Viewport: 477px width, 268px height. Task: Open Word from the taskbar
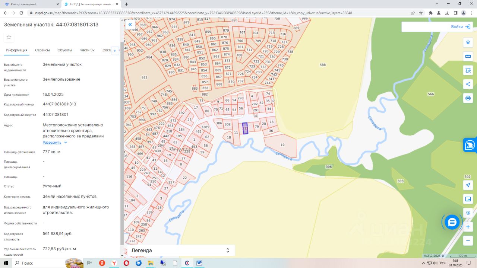199,263
